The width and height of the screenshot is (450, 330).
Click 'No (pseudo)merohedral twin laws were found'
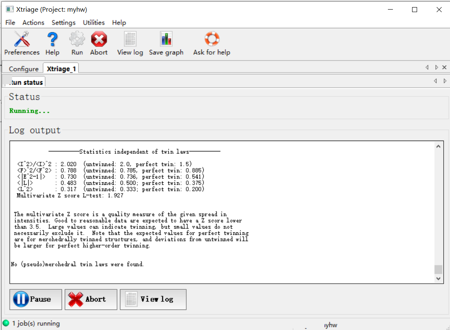click(x=77, y=264)
